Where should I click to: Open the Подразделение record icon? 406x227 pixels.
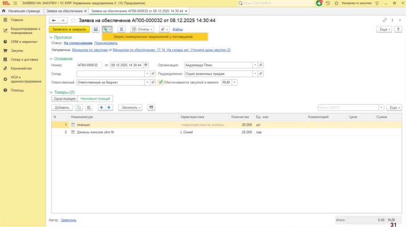(260, 74)
